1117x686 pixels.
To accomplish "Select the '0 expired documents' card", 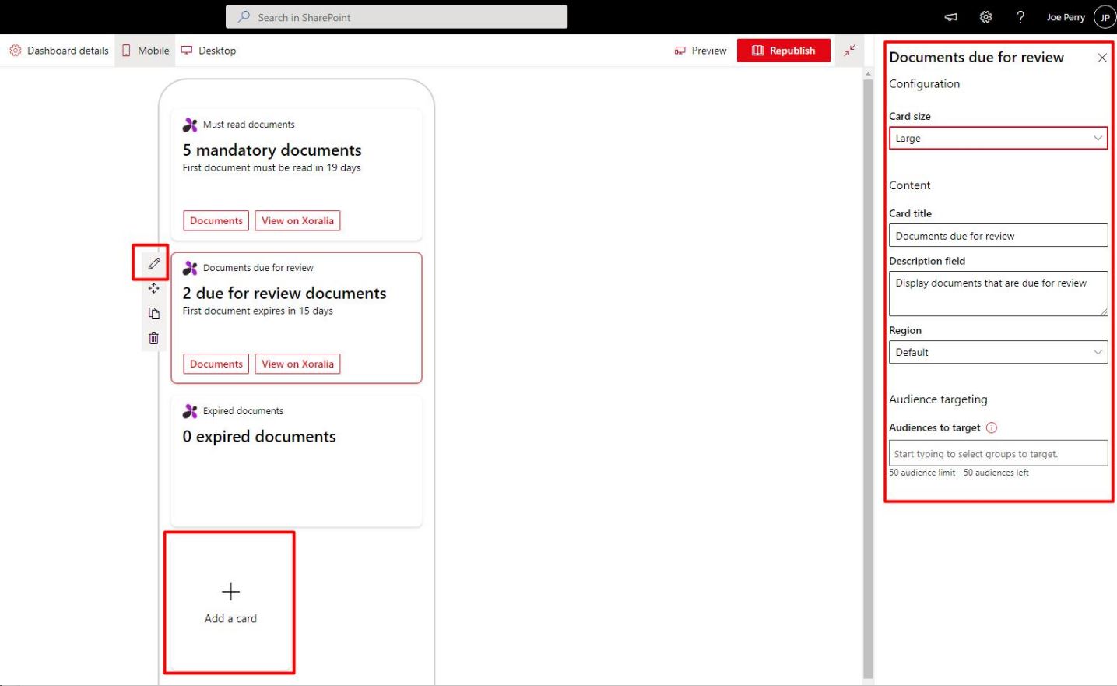I will click(297, 461).
